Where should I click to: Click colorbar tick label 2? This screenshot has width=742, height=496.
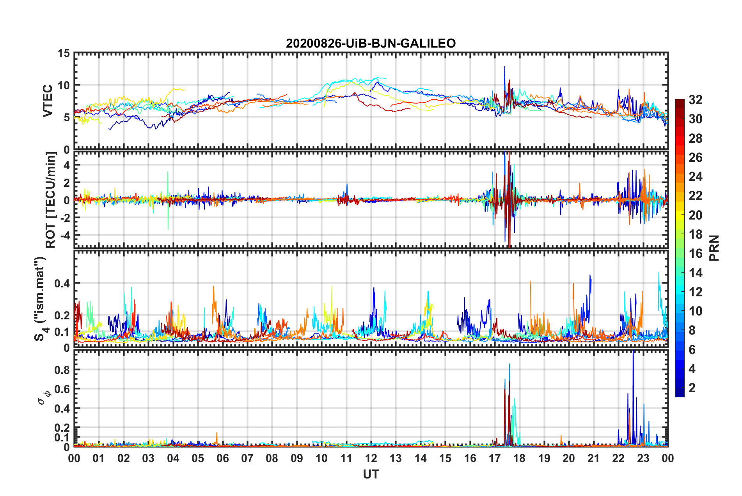pos(692,388)
